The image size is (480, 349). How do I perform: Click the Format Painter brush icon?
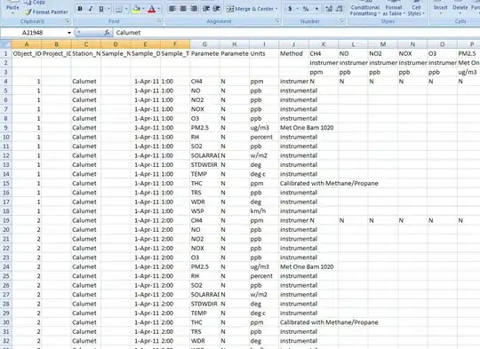pos(28,12)
